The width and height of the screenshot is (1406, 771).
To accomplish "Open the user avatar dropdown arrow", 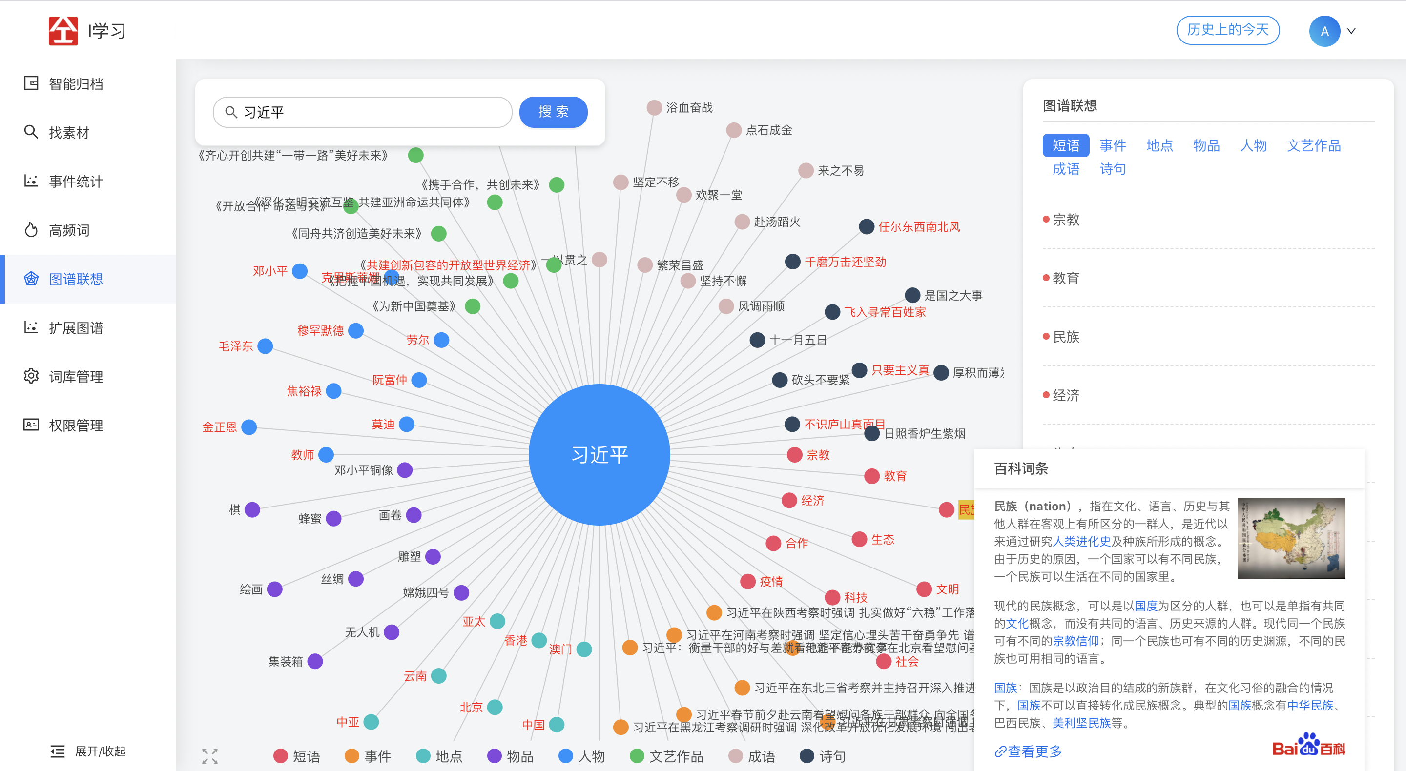I will coord(1351,31).
